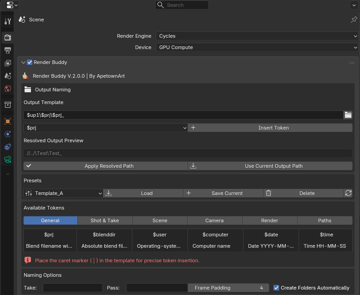This screenshot has width=360, height=295.
Task: Click the Output Template text field
Action: [x=183, y=115]
